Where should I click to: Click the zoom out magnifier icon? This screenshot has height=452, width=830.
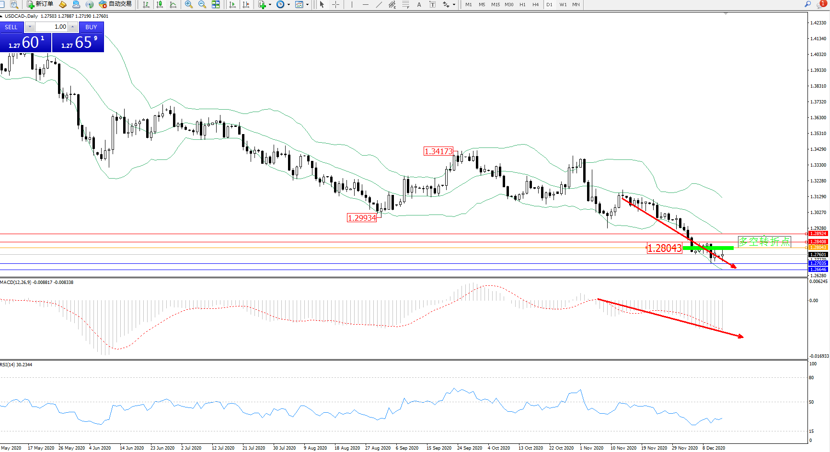tap(202, 4)
